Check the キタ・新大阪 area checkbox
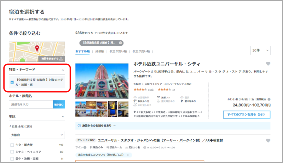The image size is (283, 163). 12,145
